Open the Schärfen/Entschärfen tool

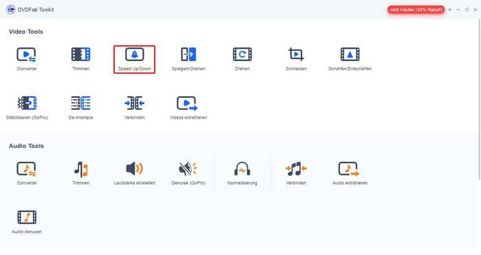point(350,59)
